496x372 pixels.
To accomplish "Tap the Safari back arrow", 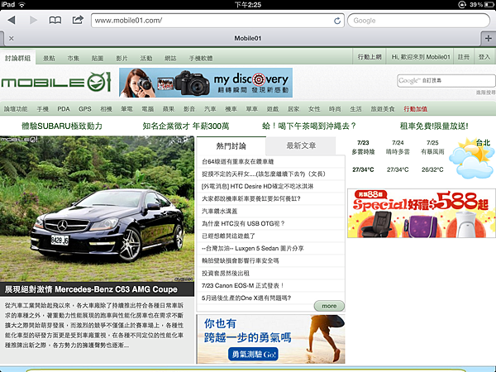I will point(12,20).
